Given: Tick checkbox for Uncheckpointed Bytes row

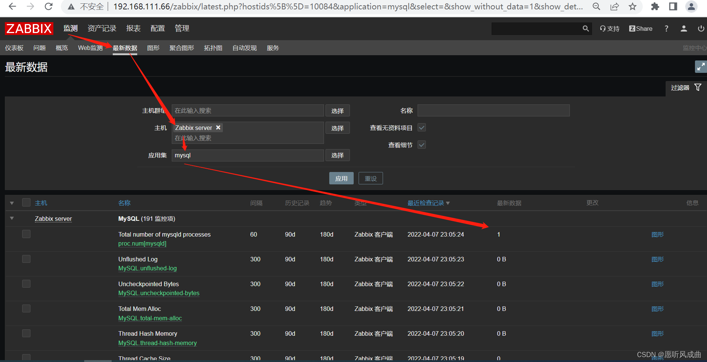Looking at the screenshot, I should (x=26, y=284).
